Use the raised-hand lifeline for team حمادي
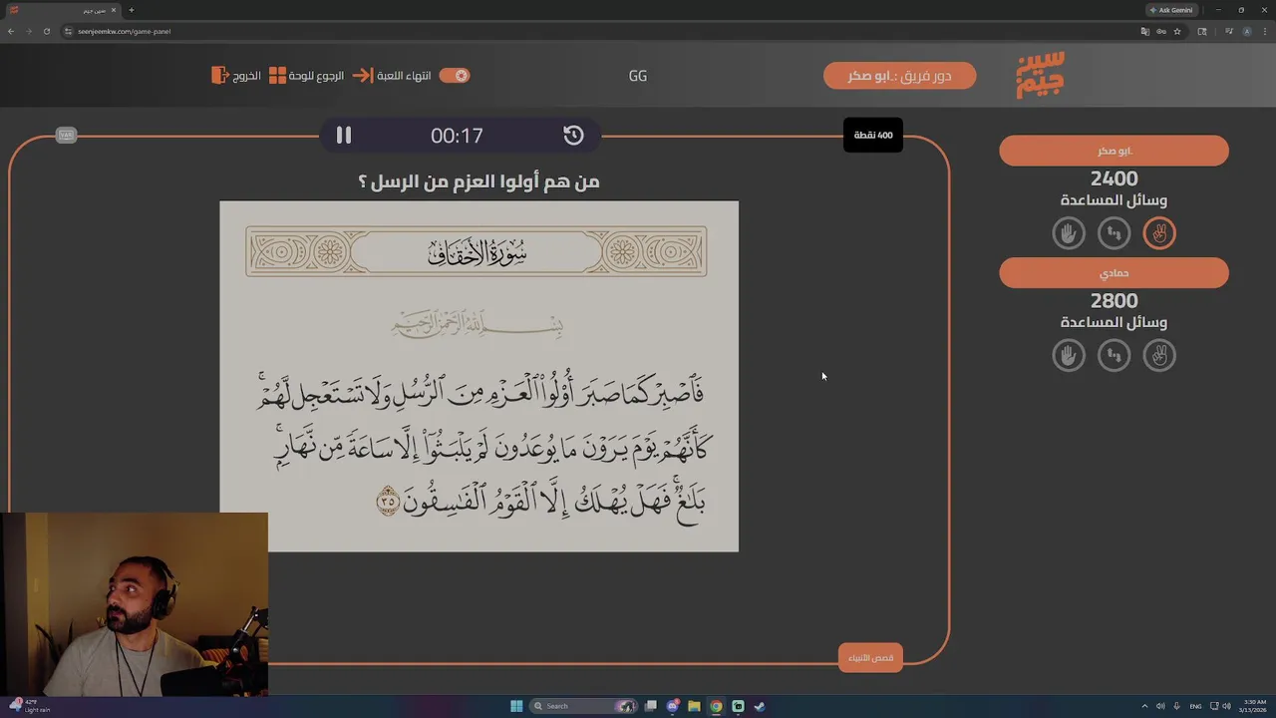This screenshot has width=1276, height=718. pos(1069,355)
